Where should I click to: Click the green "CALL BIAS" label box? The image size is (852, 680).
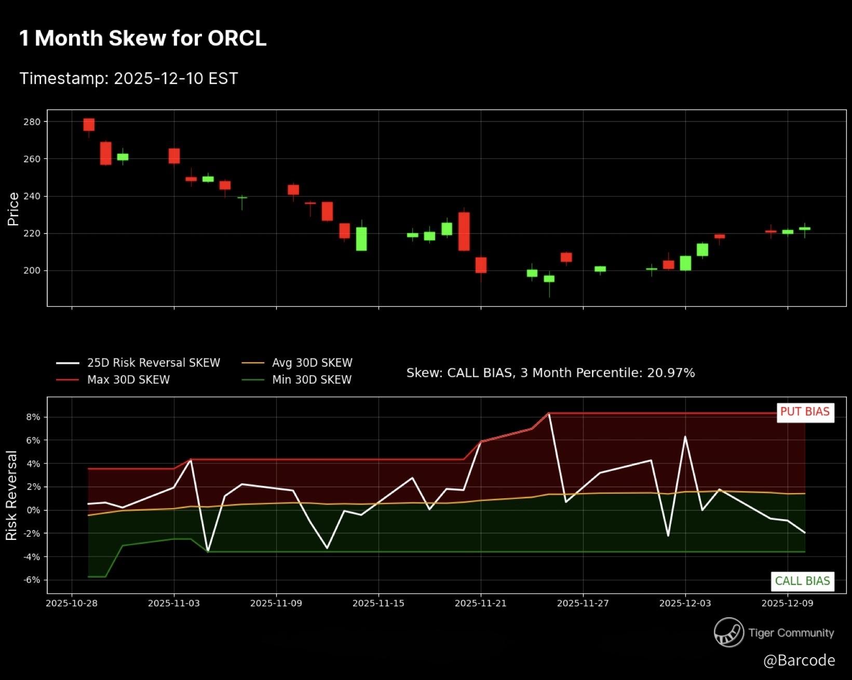click(x=802, y=581)
